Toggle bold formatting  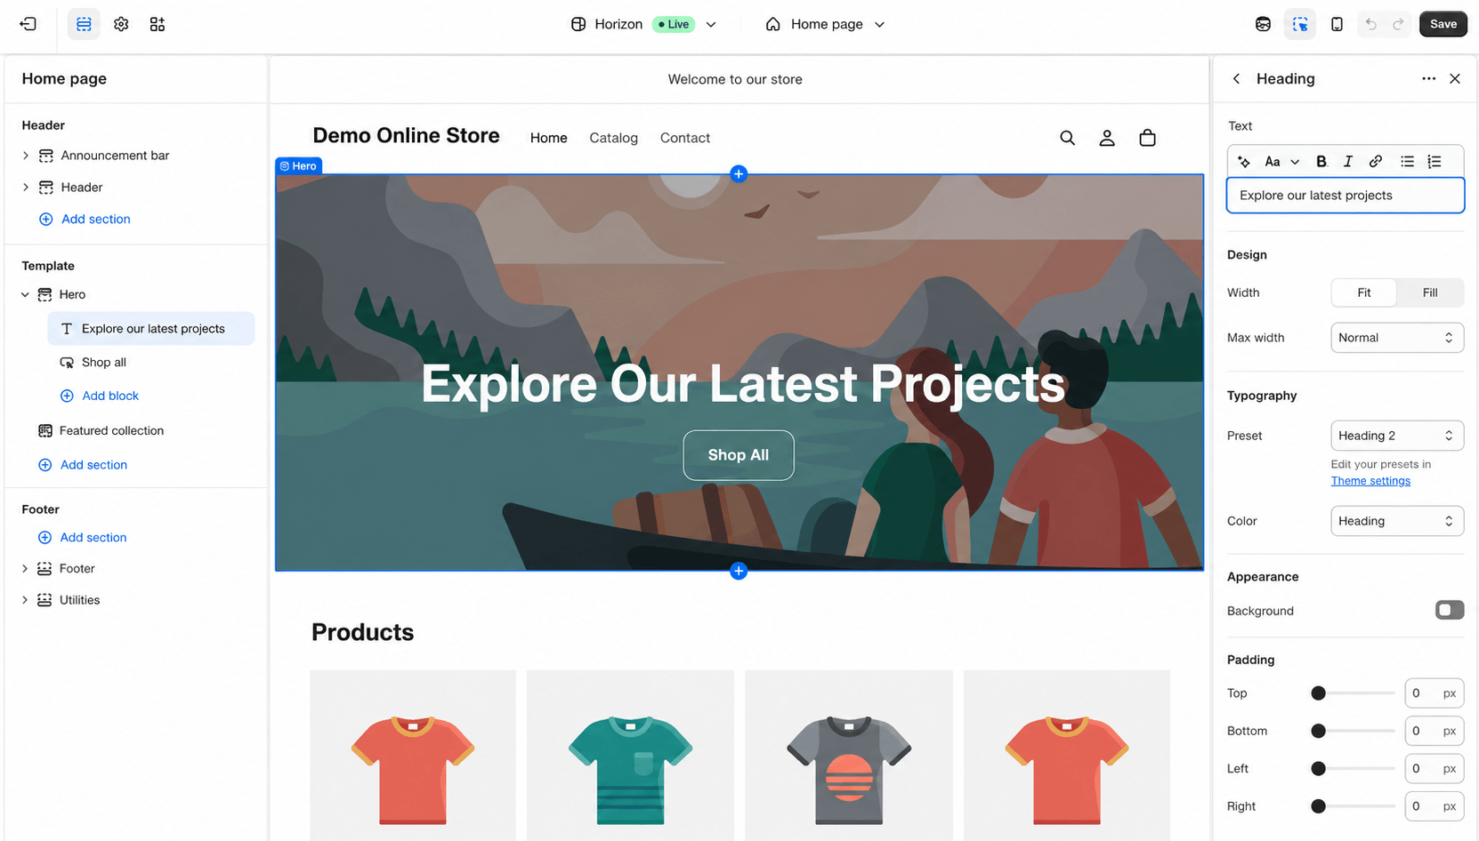click(1321, 162)
